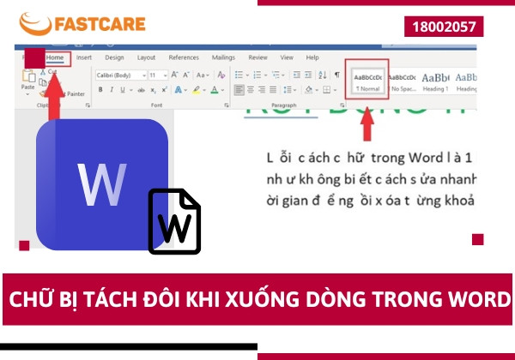515x360 pixels.
Task: Center the paragraph text
Action: click(x=251, y=90)
